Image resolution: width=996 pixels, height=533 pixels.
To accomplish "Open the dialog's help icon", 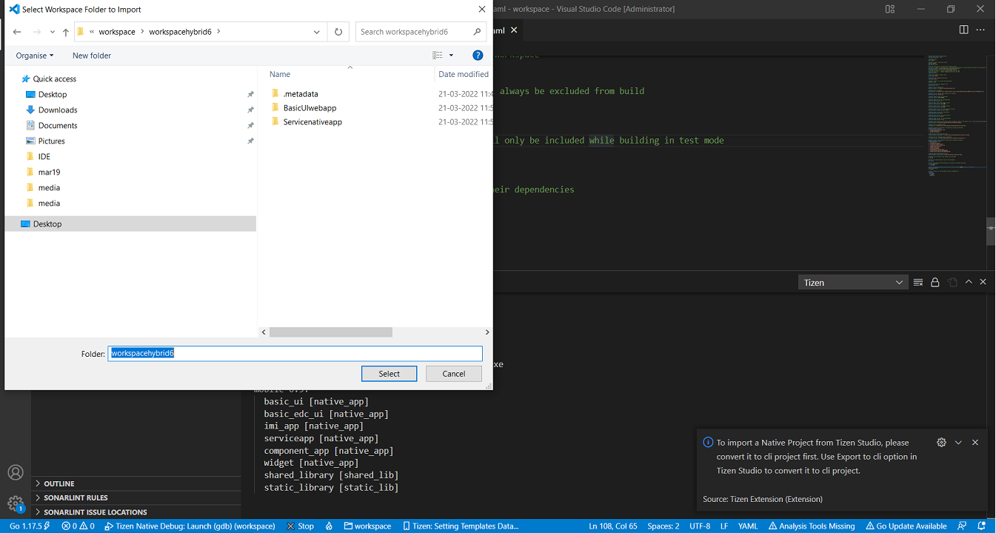I will click(478, 56).
